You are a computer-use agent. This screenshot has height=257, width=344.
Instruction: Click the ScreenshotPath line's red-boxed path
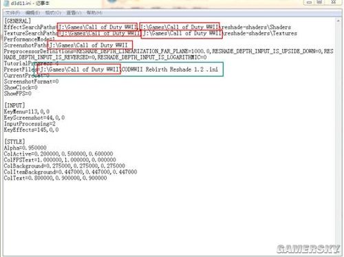coord(90,45)
